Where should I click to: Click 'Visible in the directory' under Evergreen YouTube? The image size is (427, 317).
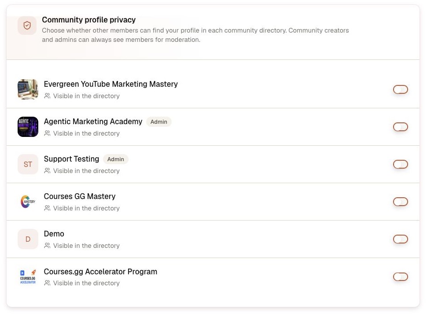[86, 96]
